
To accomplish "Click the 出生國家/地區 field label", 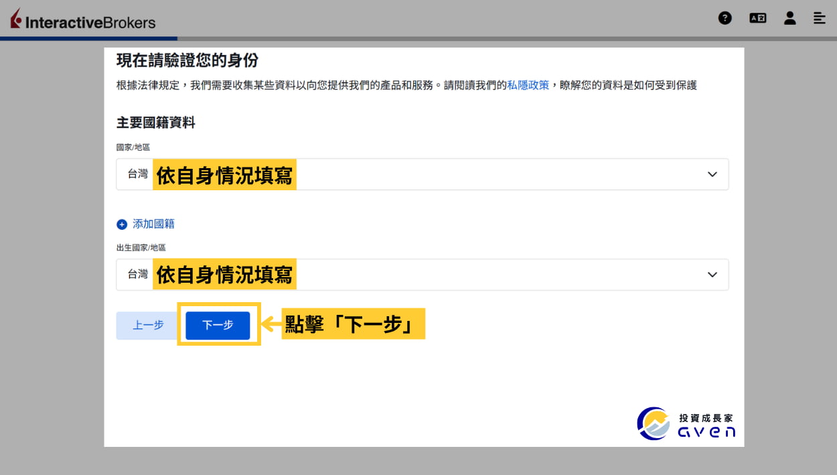I will coord(141,247).
